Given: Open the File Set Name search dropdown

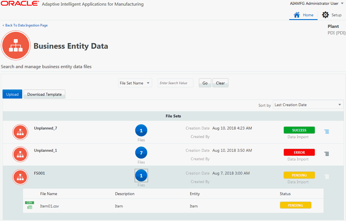Looking at the screenshot, I should [135, 83].
